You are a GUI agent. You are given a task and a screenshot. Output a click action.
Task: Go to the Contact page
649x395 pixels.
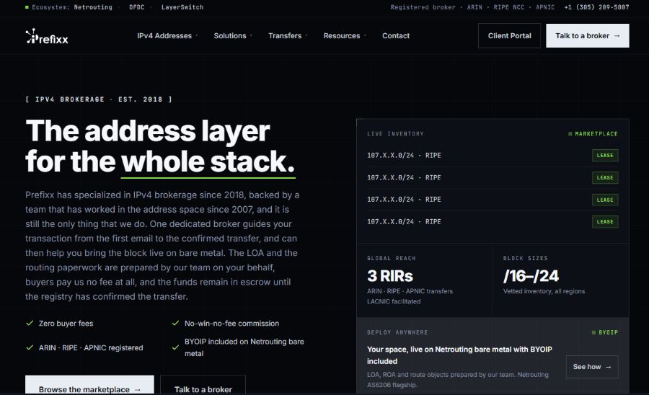tap(396, 36)
